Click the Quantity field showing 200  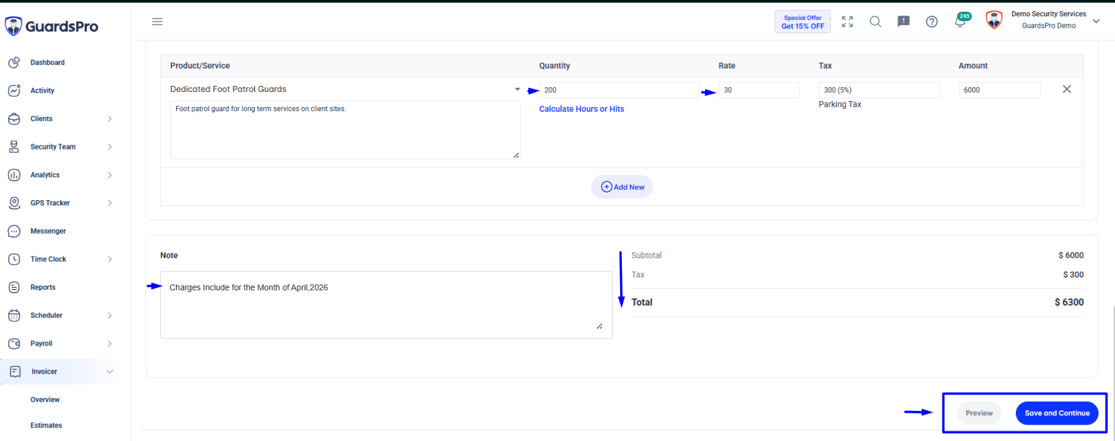[x=619, y=90]
